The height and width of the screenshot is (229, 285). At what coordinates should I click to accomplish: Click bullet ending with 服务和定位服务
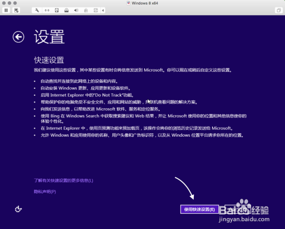pos(100,109)
